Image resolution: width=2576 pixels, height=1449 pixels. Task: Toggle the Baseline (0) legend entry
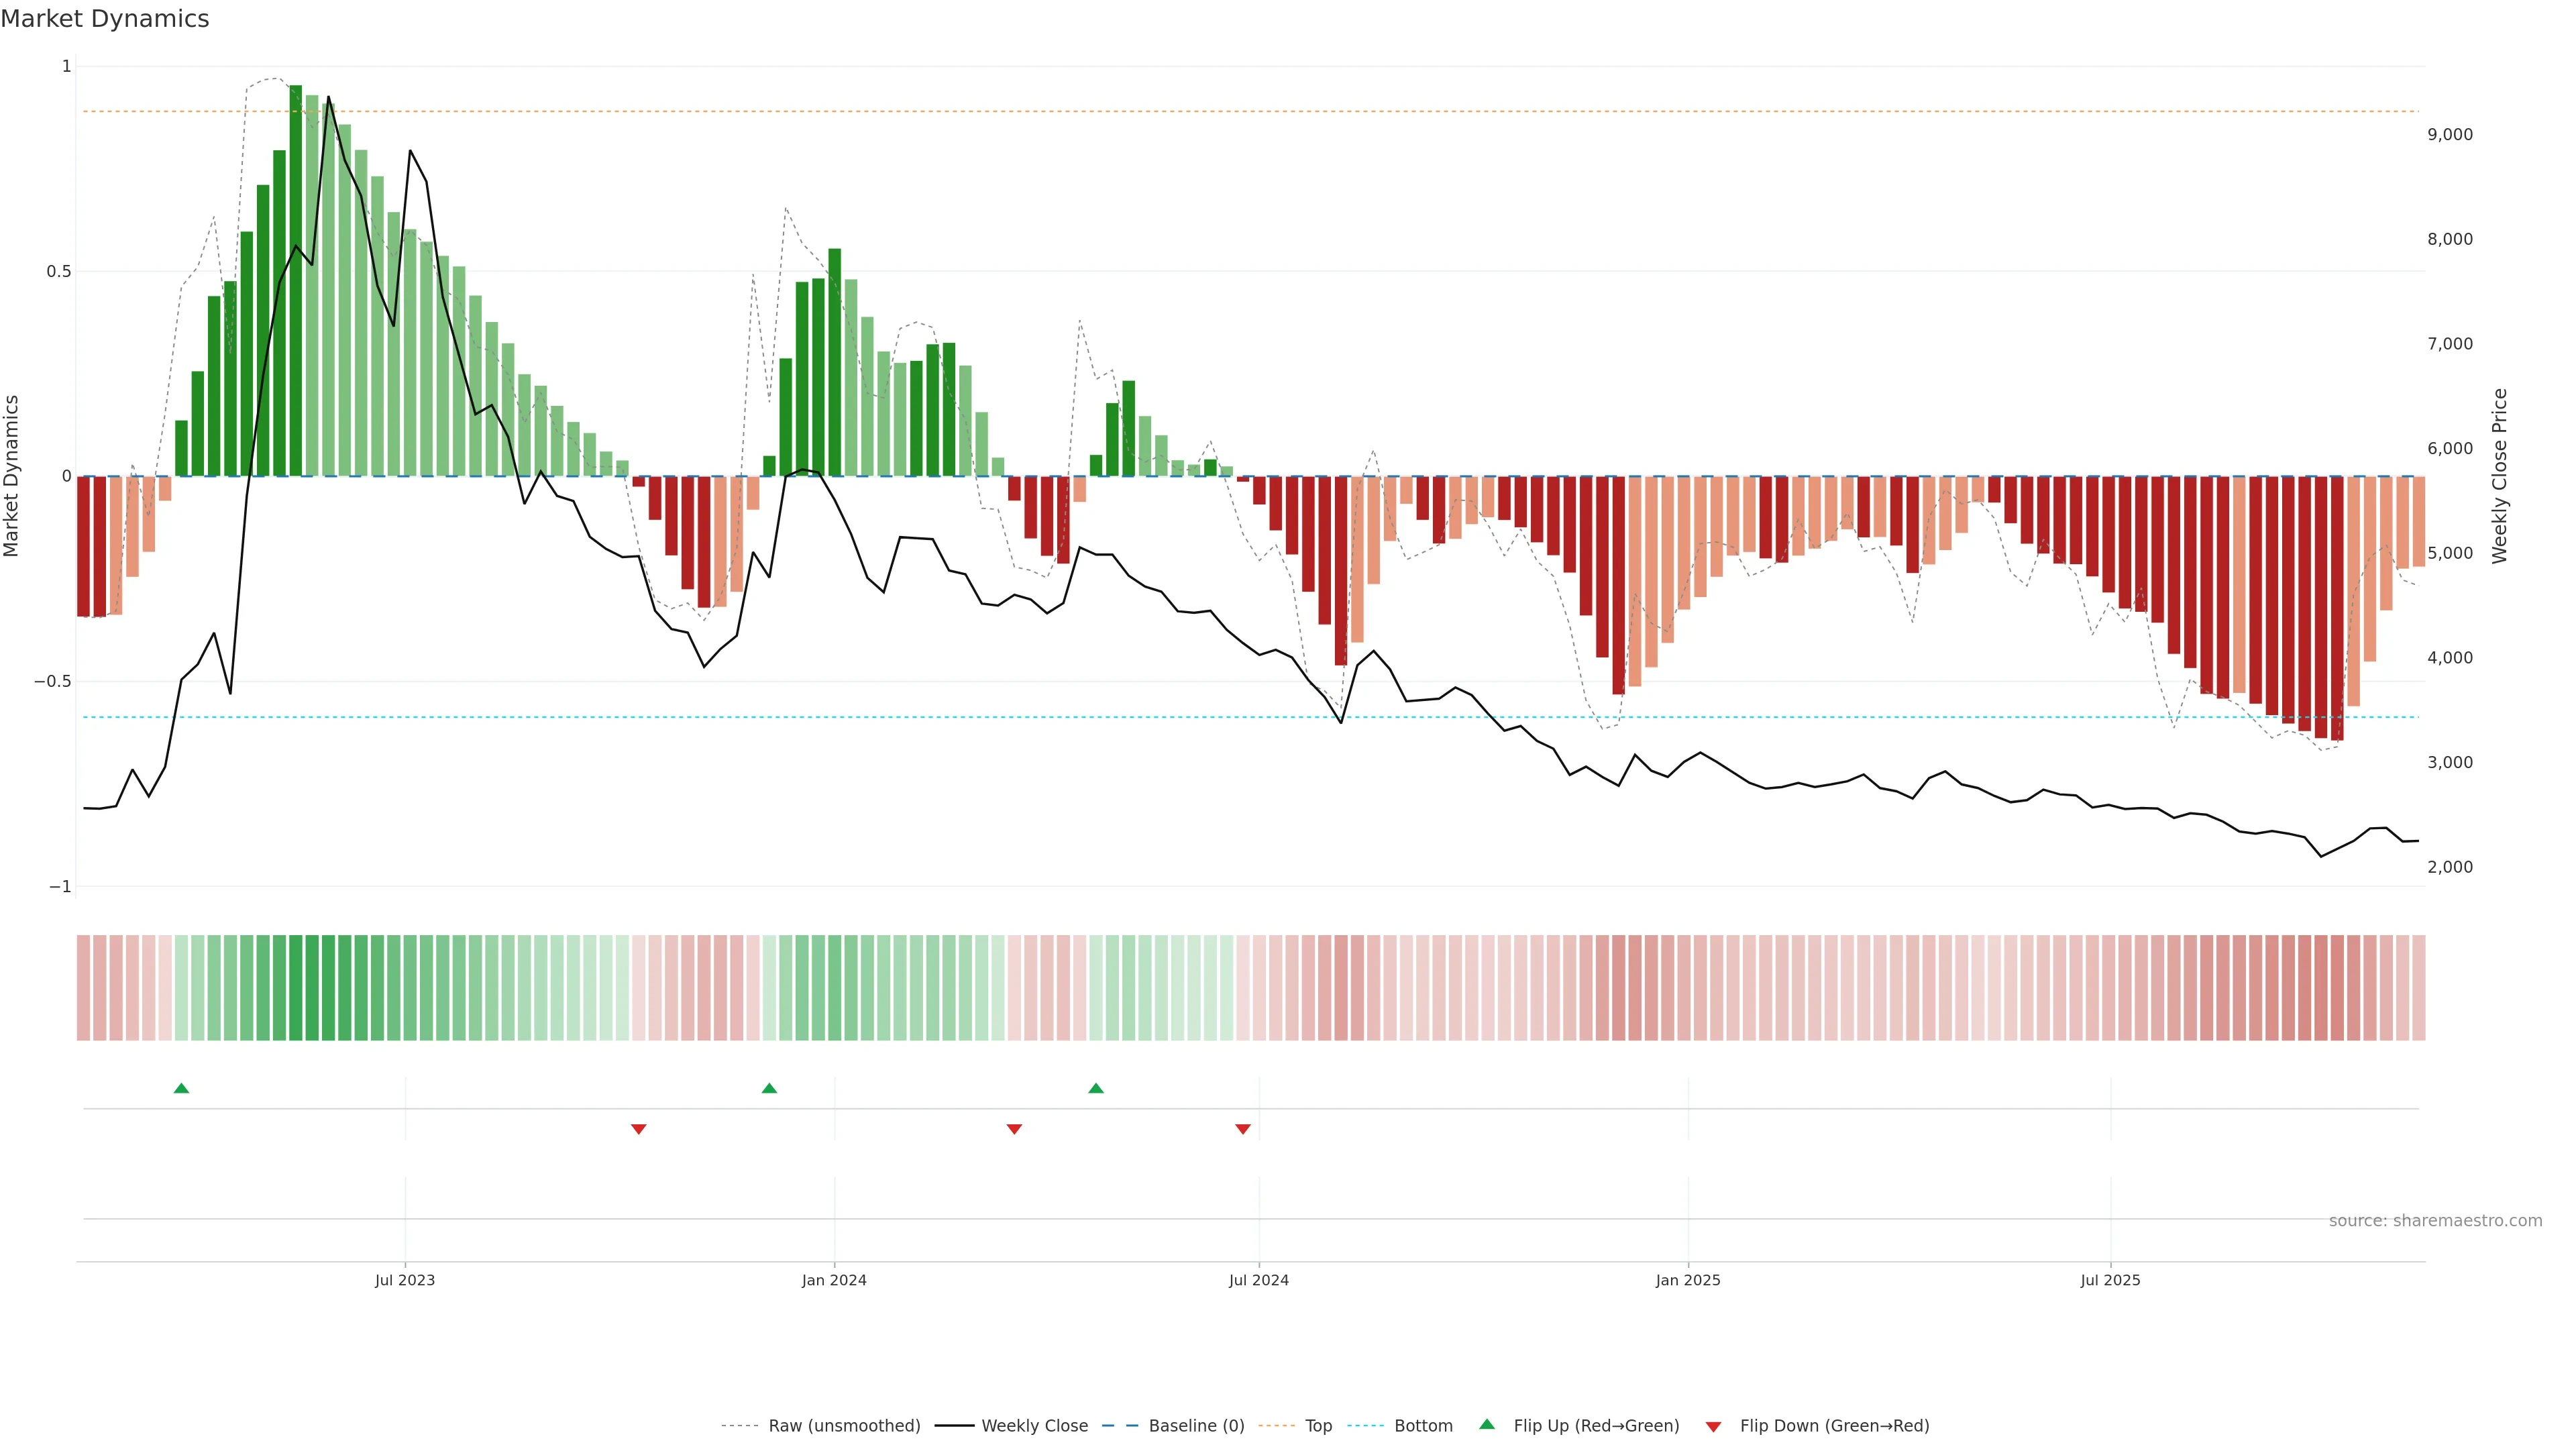(x=1196, y=1426)
